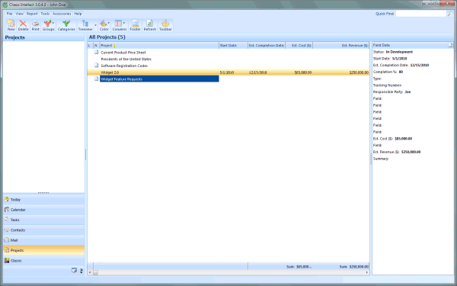Click in the Quick Find field
457x286 pixels.
(x=421, y=14)
